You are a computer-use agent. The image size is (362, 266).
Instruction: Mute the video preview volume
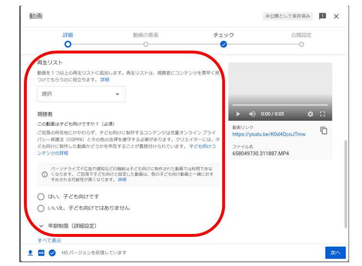[252, 114]
